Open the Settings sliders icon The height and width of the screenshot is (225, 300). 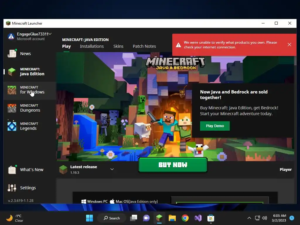[12, 188]
